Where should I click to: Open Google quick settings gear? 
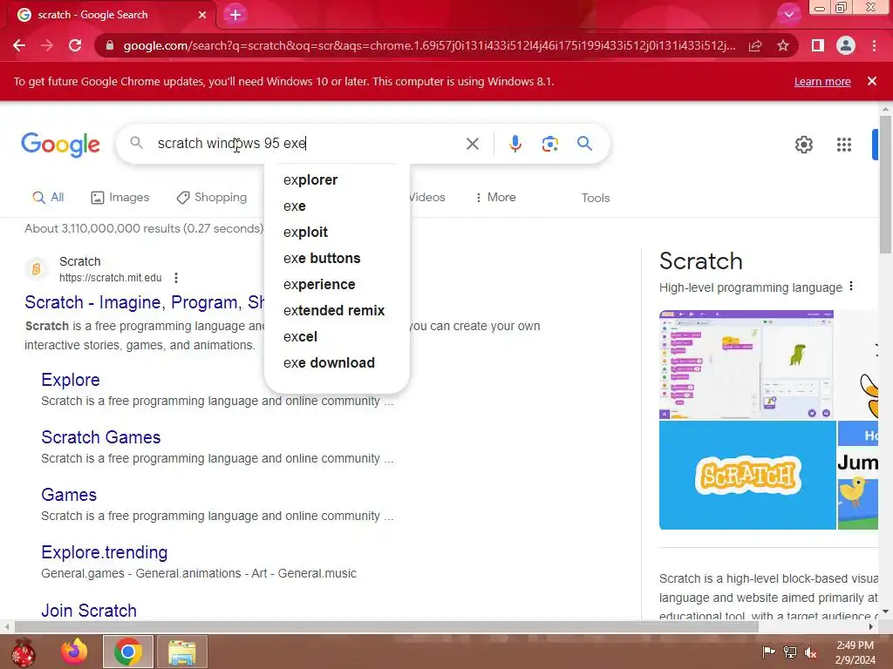803,145
